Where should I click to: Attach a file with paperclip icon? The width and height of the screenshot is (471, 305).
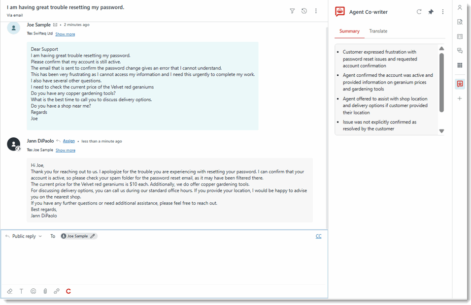[x=45, y=291]
